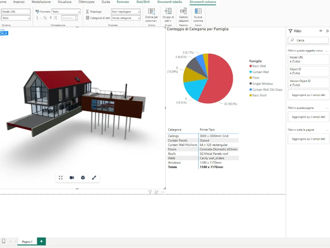Open the Formato Testo dropdown
The height and width of the screenshot is (248, 330).
(x=66, y=11)
